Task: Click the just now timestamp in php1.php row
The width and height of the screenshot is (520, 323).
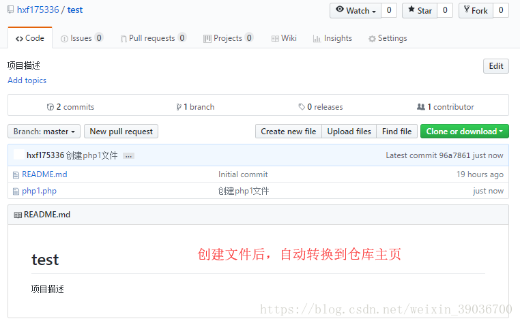Action: (x=488, y=191)
